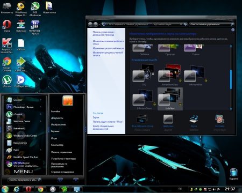Launch Opera from the desktop
The image size is (242, 193).
[x=7, y=26]
